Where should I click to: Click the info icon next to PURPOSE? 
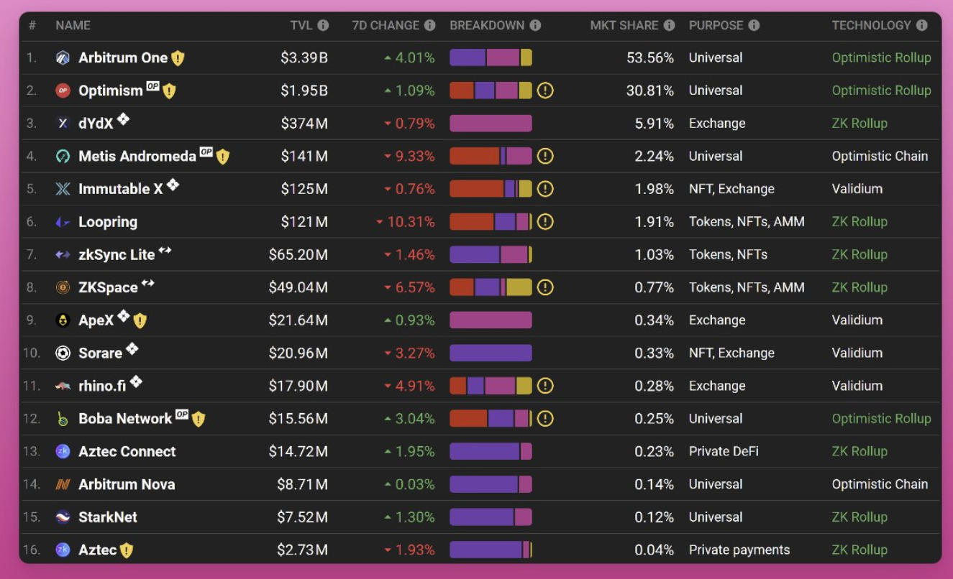click(x=754, y=25)
